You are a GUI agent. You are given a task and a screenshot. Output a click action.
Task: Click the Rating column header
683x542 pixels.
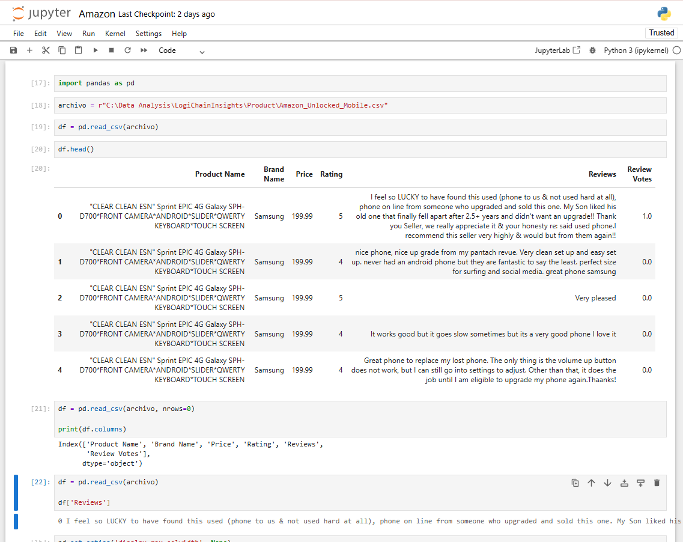tap(331, 174)
